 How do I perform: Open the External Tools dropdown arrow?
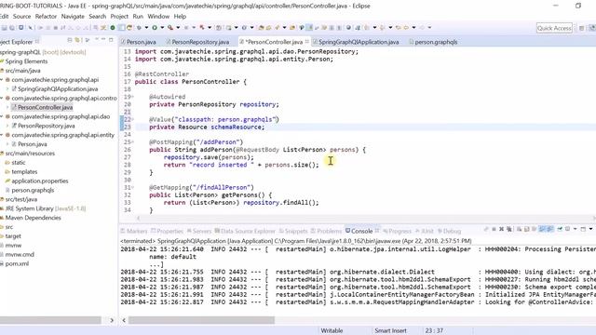(178, 28)
